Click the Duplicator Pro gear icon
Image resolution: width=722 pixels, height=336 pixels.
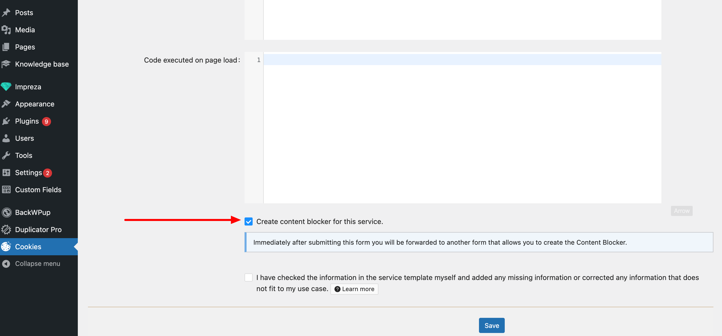click(6, 229)
